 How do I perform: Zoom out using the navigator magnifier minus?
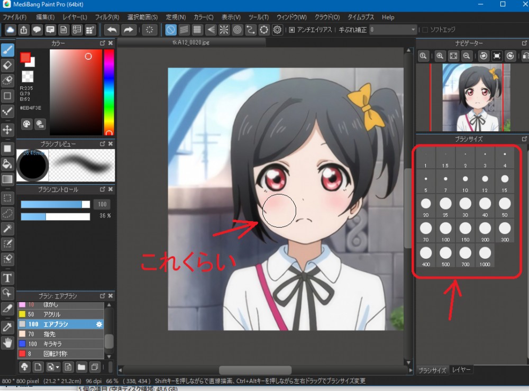click(467, 56)
